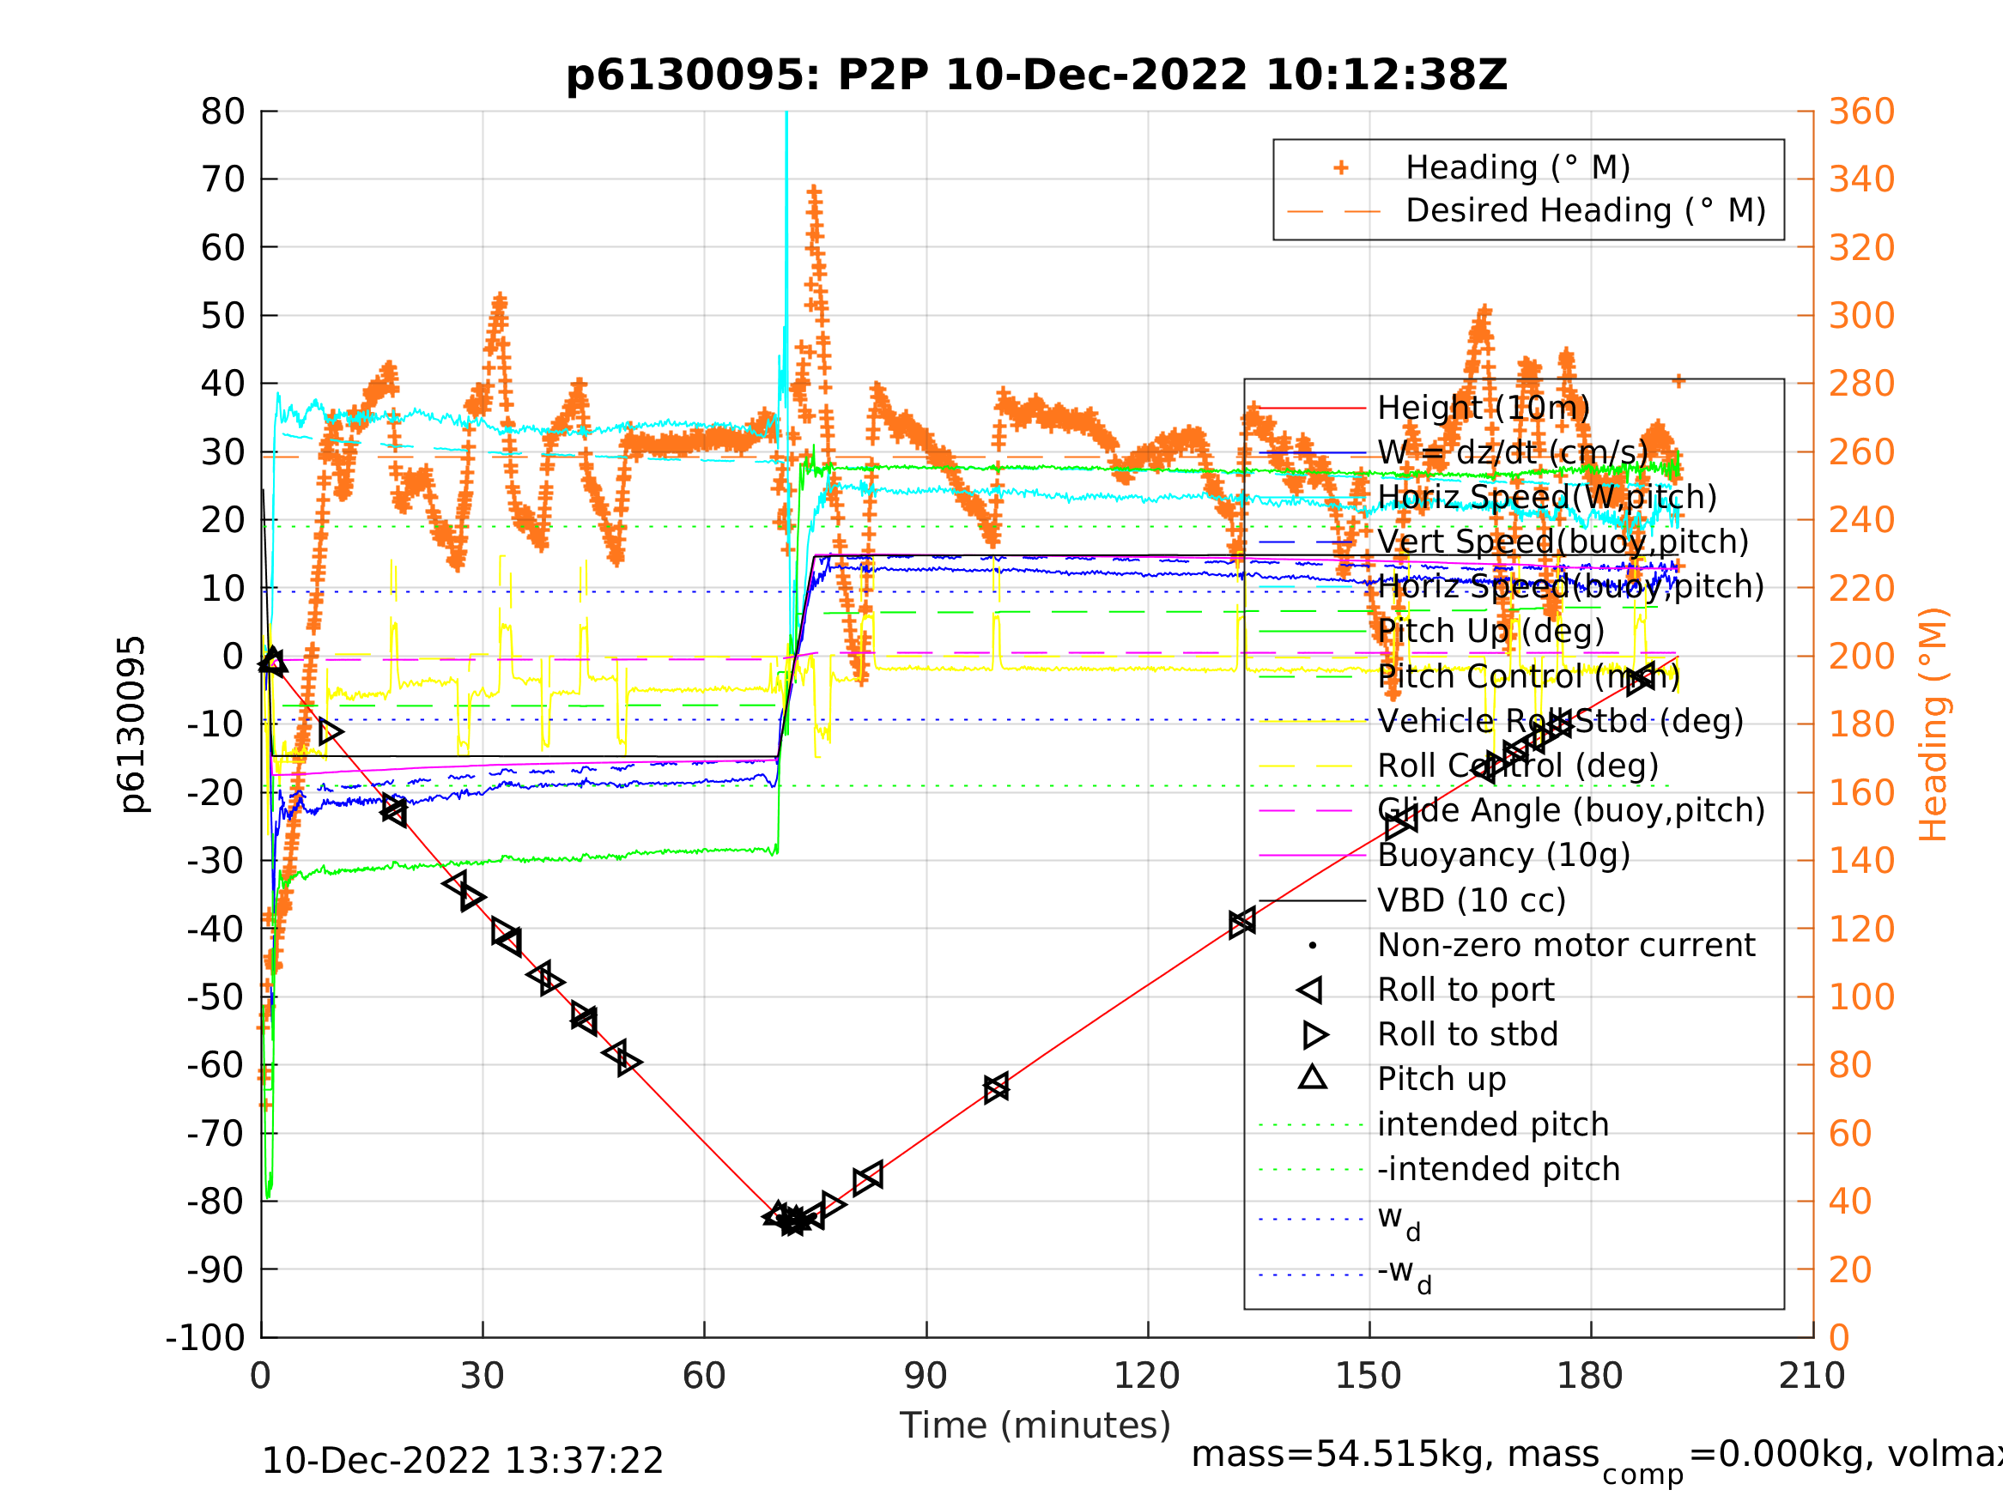
Task: Click the Heading (°M) right axis label
Action: [x=1933, y=725]
